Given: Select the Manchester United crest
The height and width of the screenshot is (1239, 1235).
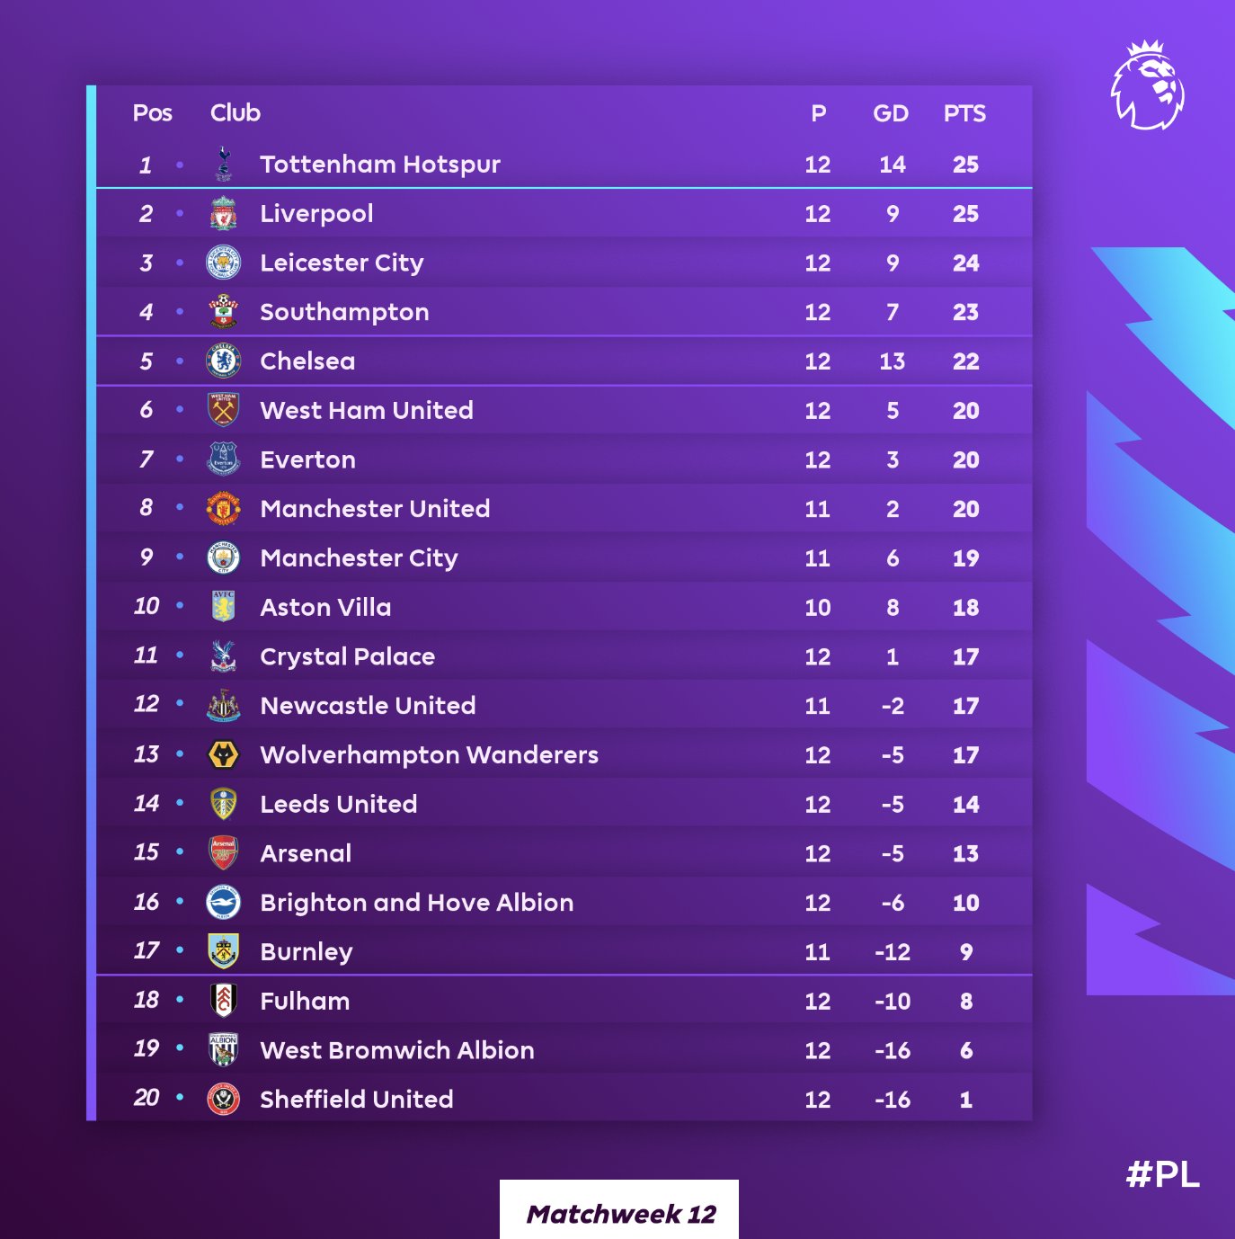Looking at the screenshot, I should 223,509.
